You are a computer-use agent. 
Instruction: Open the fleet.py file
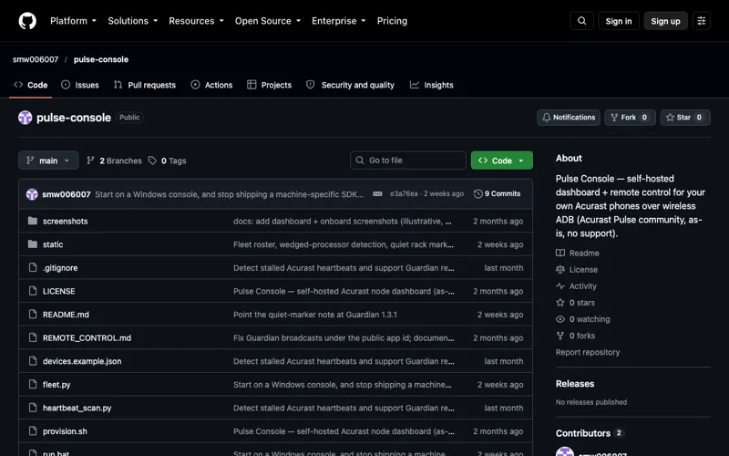pyautogui.click(x=56, y=385)
